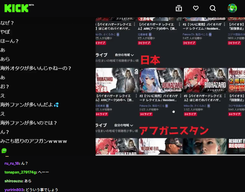
Task: Click chat message やぼ
Action: tap(5, 32)
